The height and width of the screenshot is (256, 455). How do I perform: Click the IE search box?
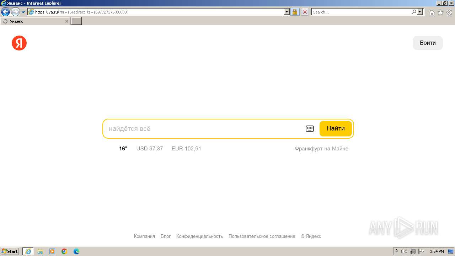(361, 12)
